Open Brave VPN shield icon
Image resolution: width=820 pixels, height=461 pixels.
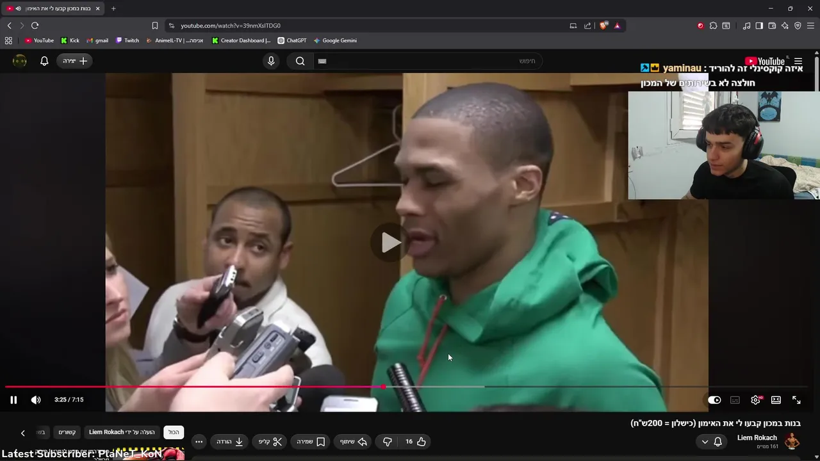798,26
